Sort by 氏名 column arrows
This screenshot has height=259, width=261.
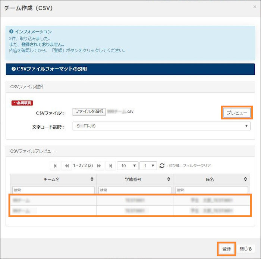pos(246,179)
